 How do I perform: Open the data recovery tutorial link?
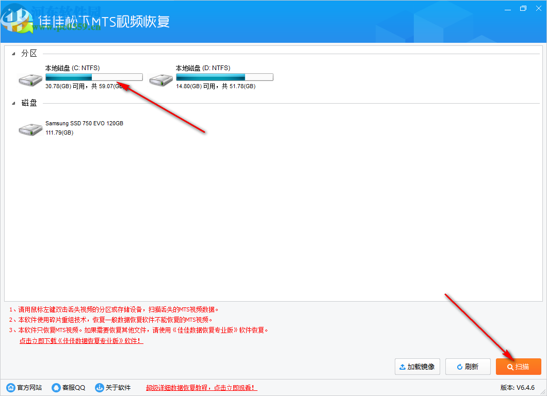pyautogui.click(x=201, y=387)
